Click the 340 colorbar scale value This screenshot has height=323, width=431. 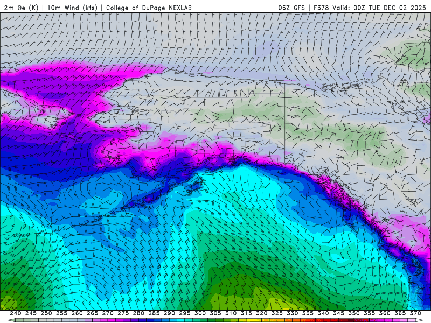click(323, 313)
